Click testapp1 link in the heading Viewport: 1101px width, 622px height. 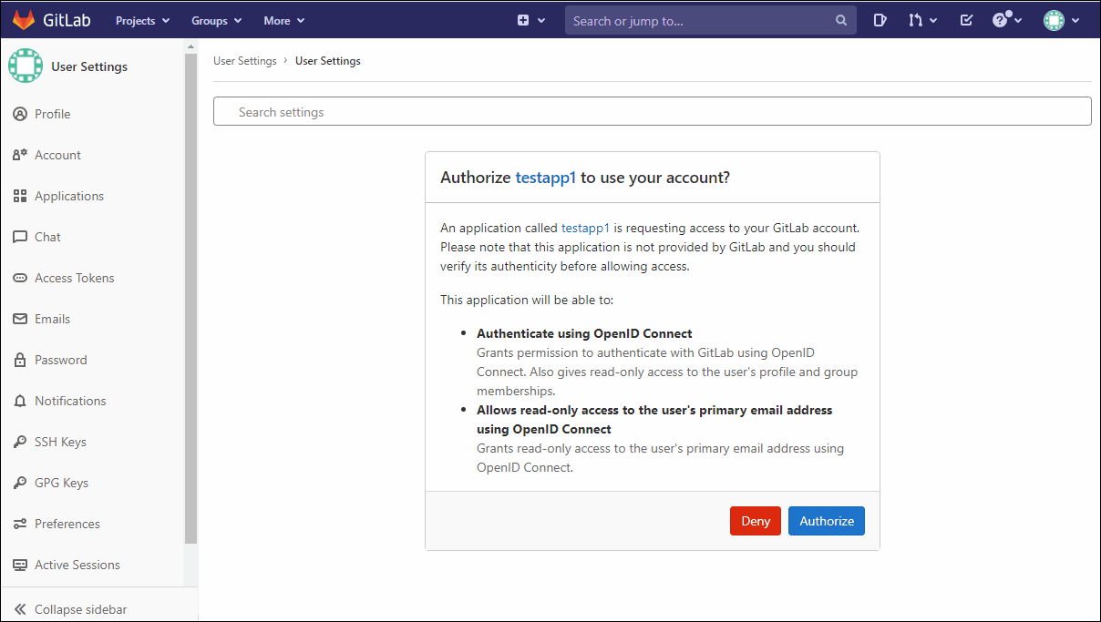546,178
